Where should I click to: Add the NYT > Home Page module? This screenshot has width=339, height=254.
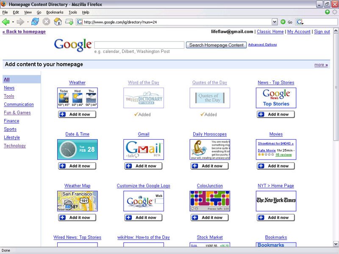(x=276, y=218)
